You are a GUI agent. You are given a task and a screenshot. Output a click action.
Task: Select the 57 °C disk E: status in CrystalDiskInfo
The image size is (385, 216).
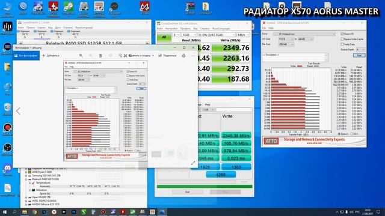point(42,34)
